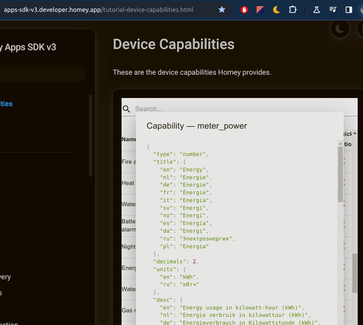Click the sidebar navigation scrollbar
The width and height of the screenshot is (363, 325).
90,136
